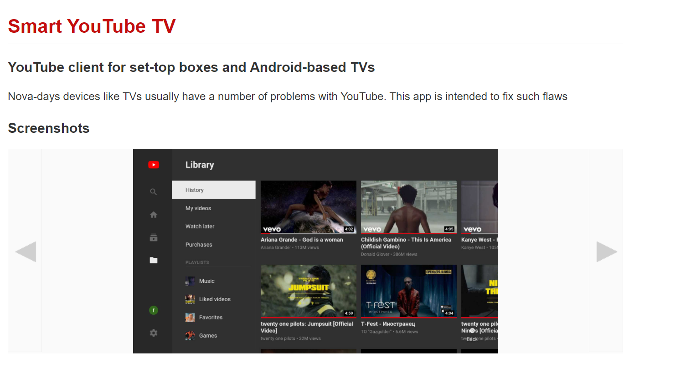
Task: Open the Music playlist label
Action: [207, 281]
